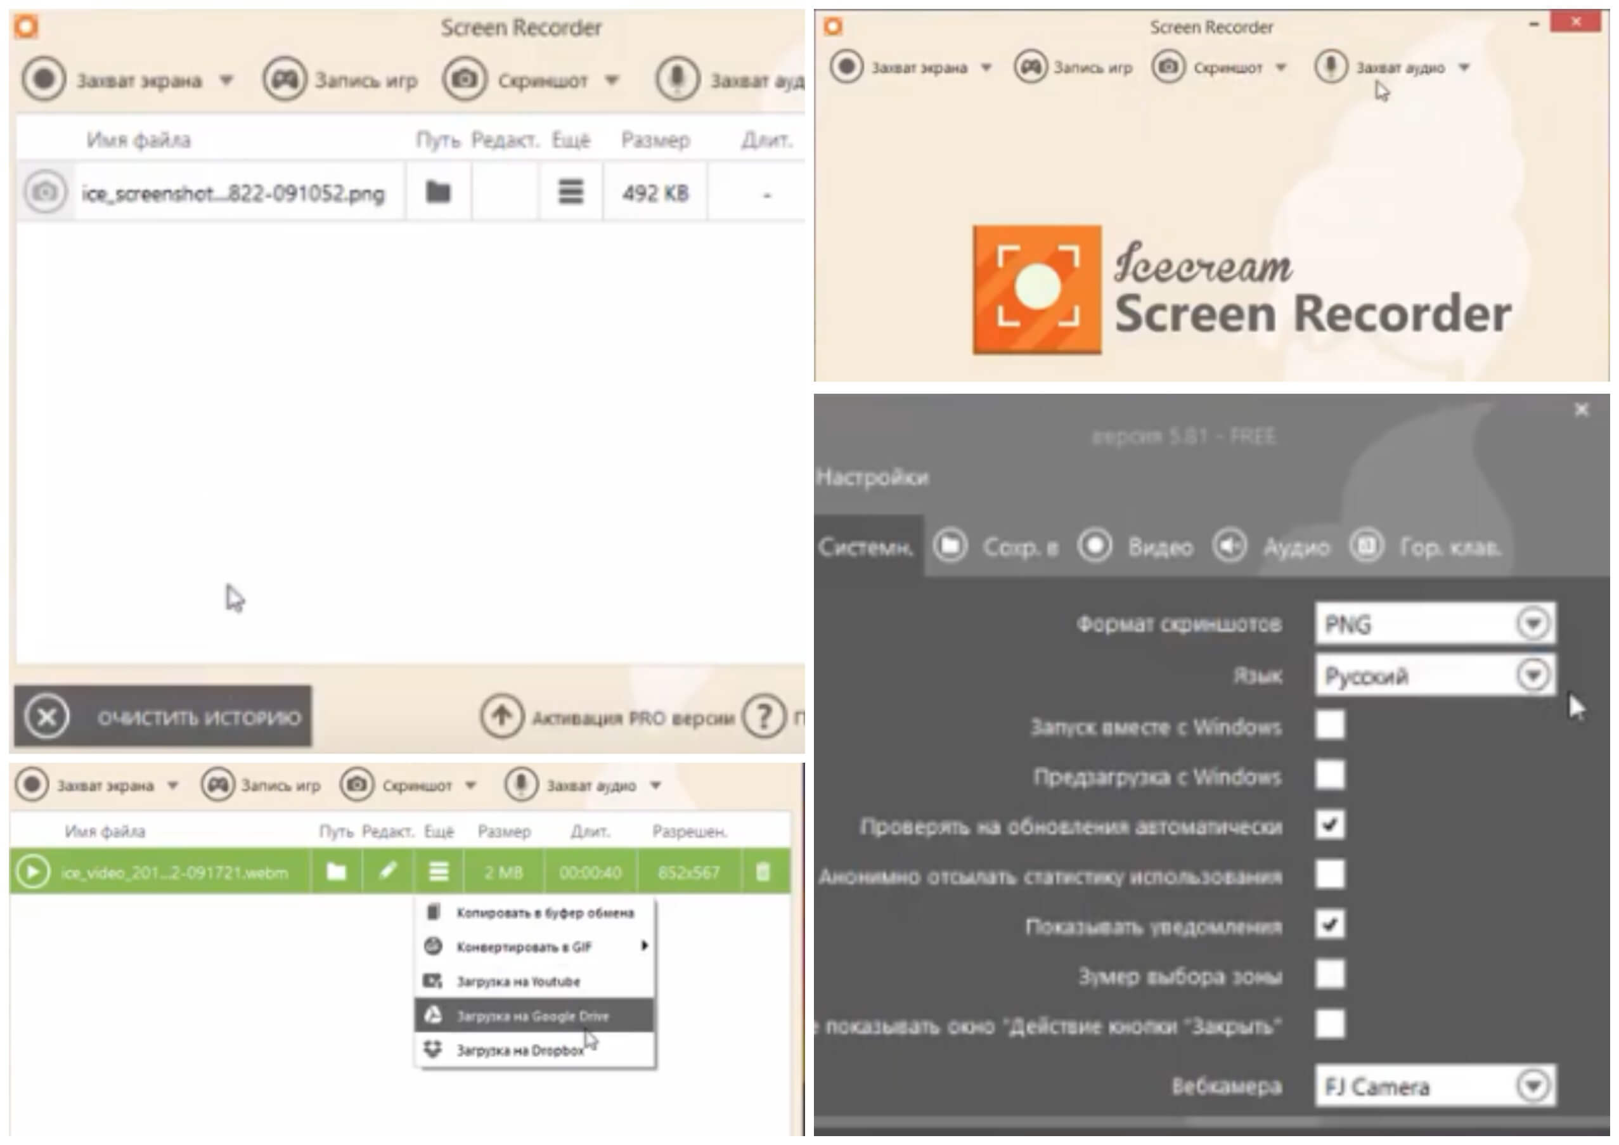
Task: Expand Захват аудио arrow in Icecream logo window
Action: click(1464, 68)
